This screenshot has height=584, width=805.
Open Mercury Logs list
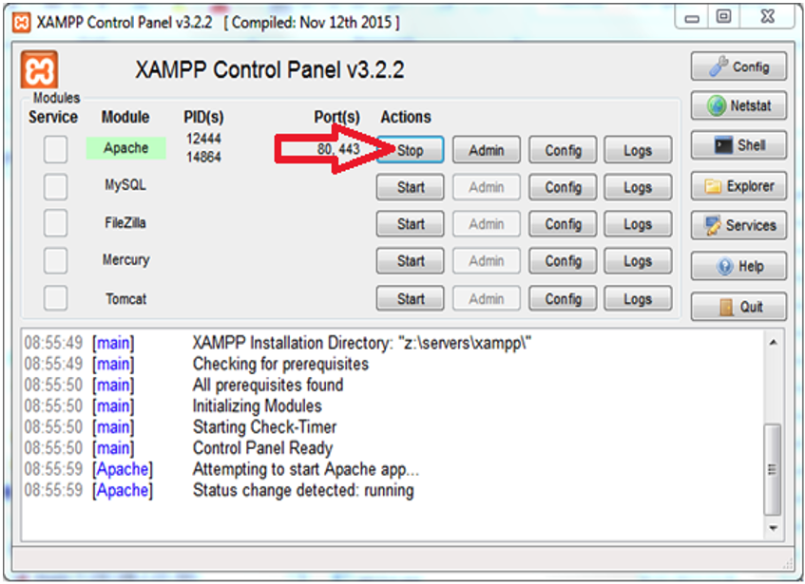pyautogui.click(x=638, y=261)
